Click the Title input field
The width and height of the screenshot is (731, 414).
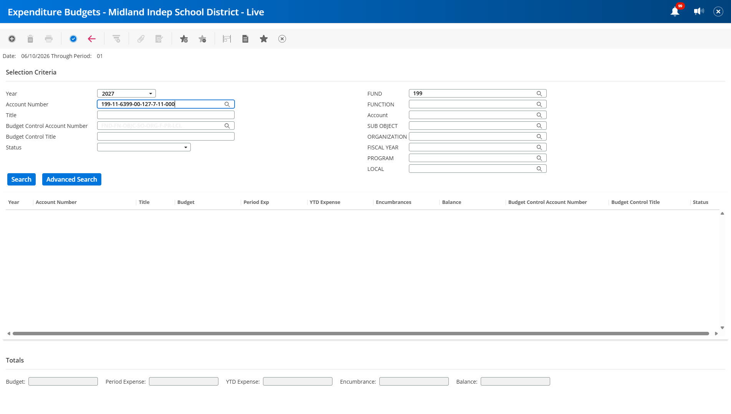point(166,115)
